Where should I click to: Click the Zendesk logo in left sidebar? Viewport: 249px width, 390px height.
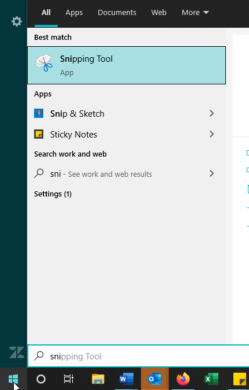(17, 352)
